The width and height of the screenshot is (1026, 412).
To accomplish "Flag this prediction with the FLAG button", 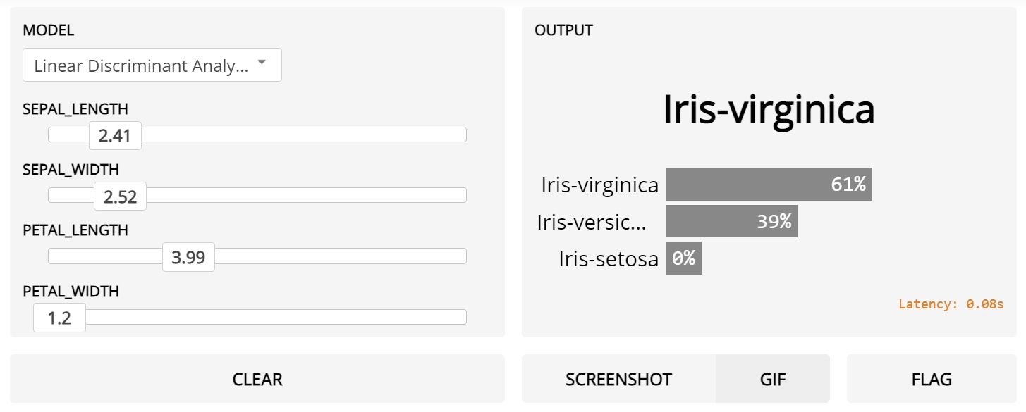I will [932, 379].
